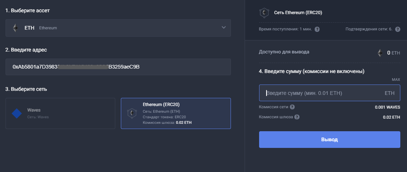Viewport: 407px width, 172px height.
Task: Click the Ethereum icon beside Сеть Ethereum header
Action: (x=264, y=13)
